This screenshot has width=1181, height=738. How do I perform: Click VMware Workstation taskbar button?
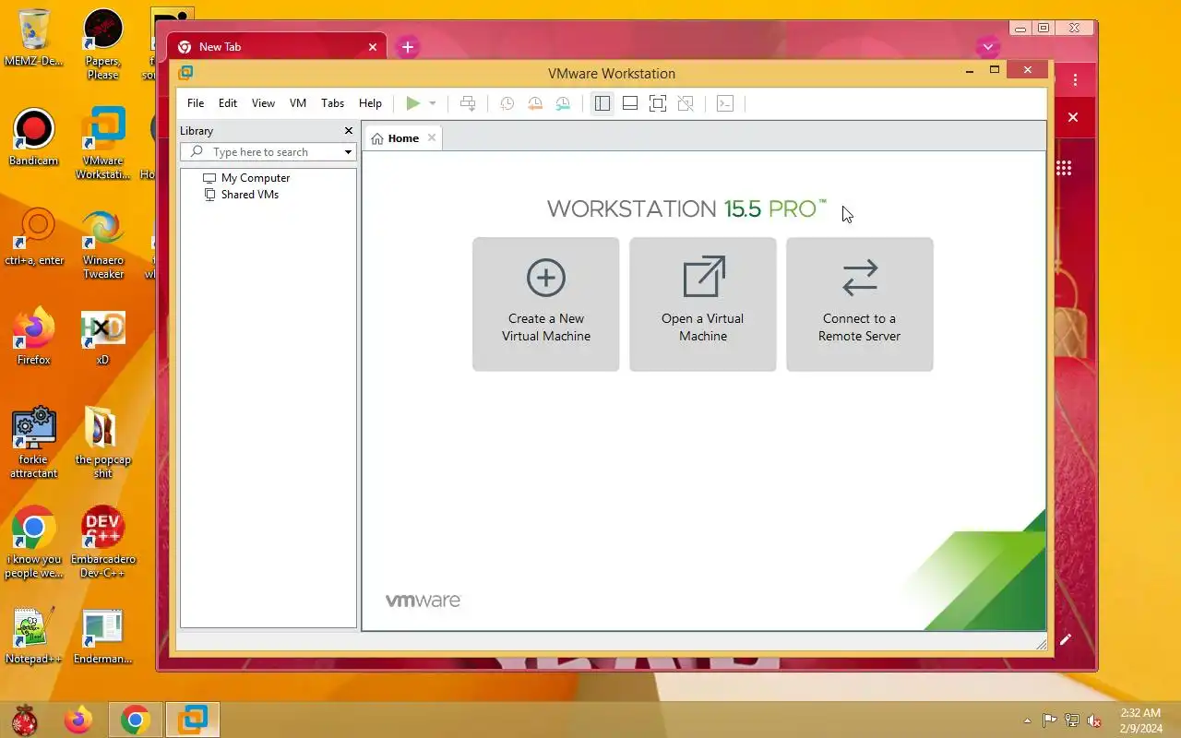pyautogui.click(x=193, y=720)
